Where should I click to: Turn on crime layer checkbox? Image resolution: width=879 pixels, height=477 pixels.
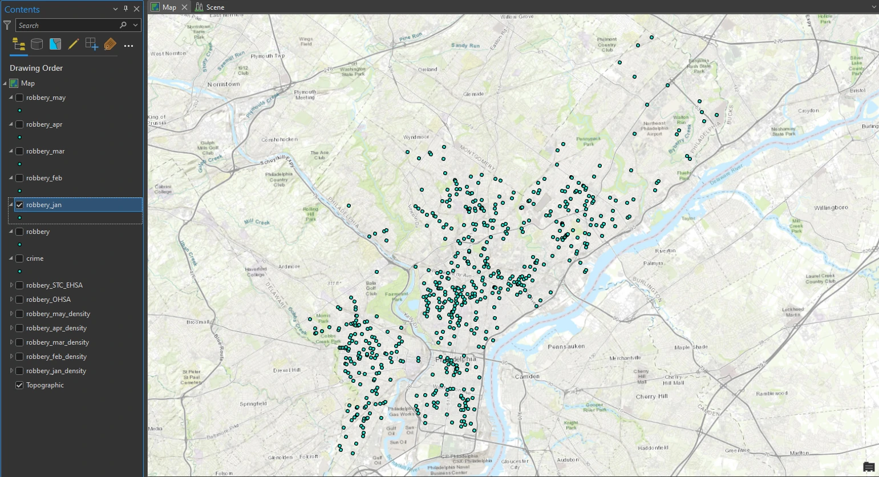coord(19,258)
